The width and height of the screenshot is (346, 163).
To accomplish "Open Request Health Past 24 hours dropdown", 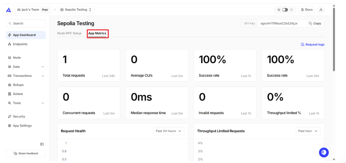I will pos(169,131).
